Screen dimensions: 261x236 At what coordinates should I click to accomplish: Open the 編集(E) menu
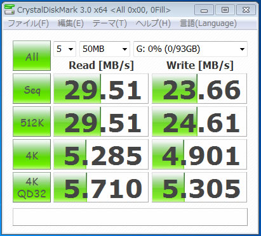[70, 23]
